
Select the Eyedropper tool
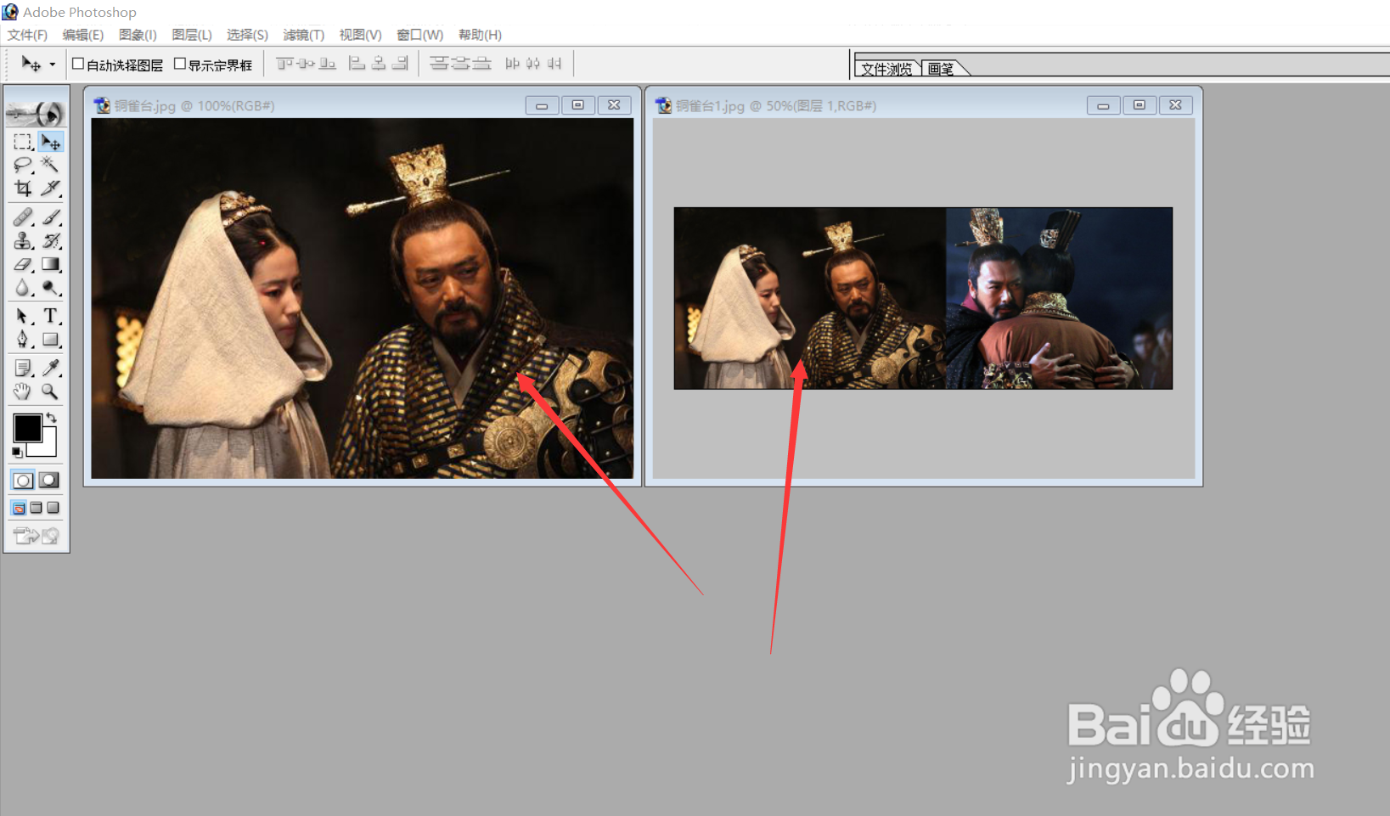click(50, 369)
